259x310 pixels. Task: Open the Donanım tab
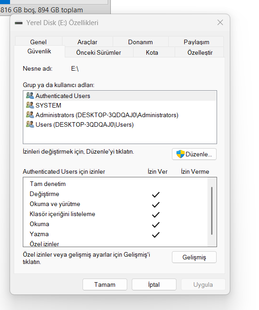[x=140, y=42]
